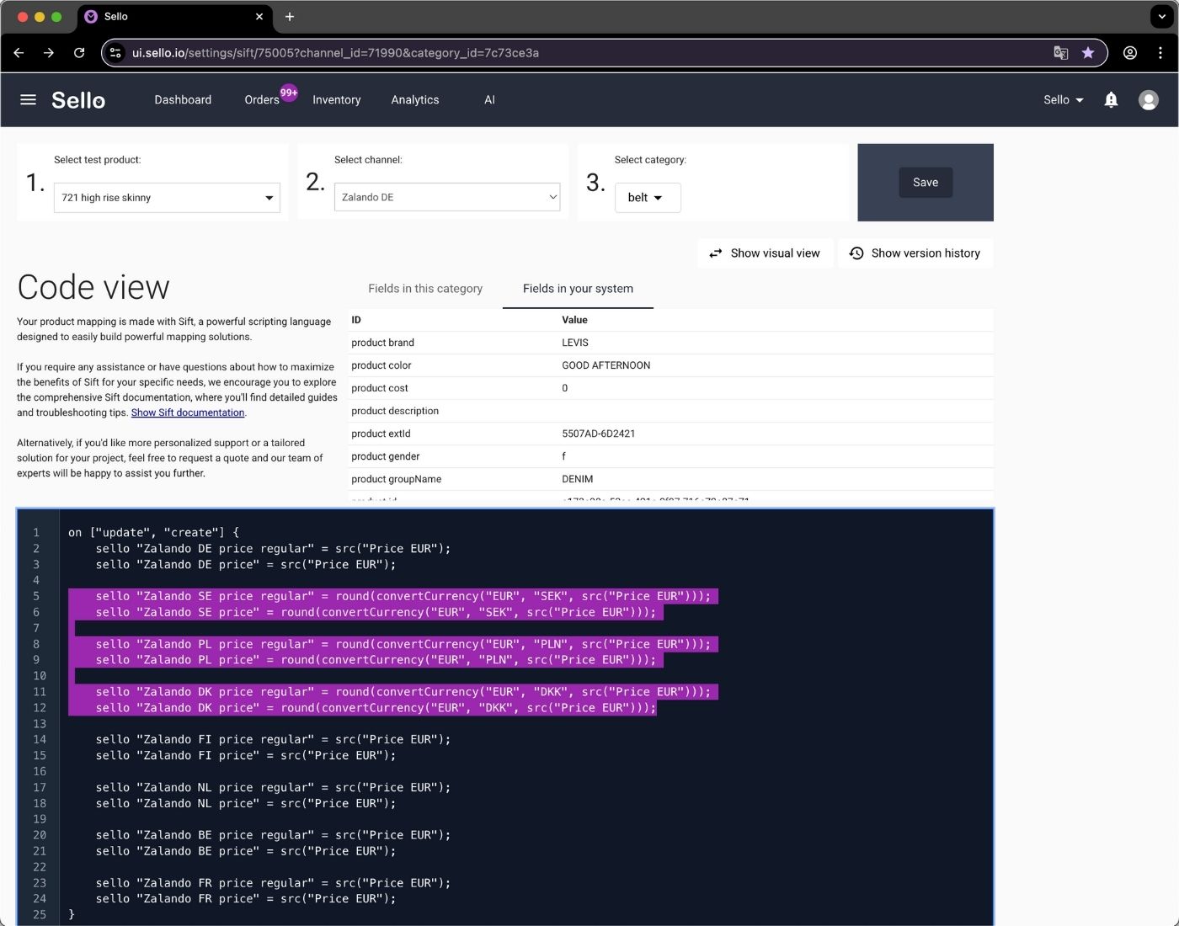Screen dimensions: 1179x926
Task: Open the AI menu item
Action: tap(489, 99)
